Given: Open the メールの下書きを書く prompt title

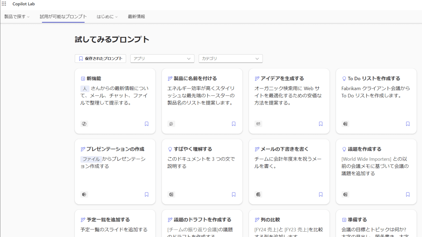Looking at the screenshot, I should [x=284, y=149].
